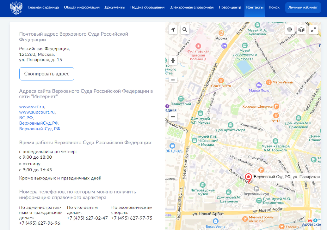Click the Арома cafe map icon
This screenshot has width=327, height=230.
point(221,33)
